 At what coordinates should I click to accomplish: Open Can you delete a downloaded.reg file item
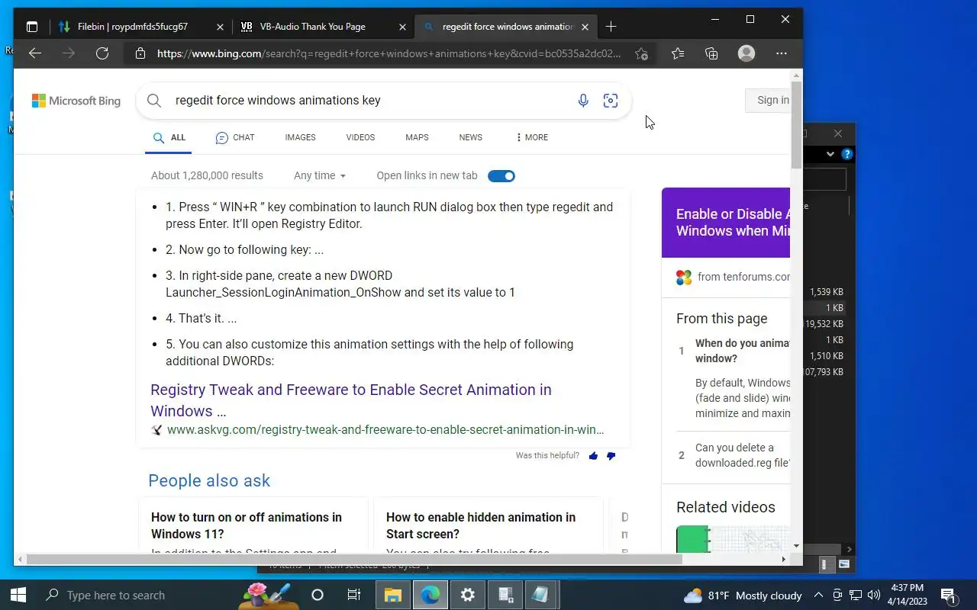(x=742, y=455)
